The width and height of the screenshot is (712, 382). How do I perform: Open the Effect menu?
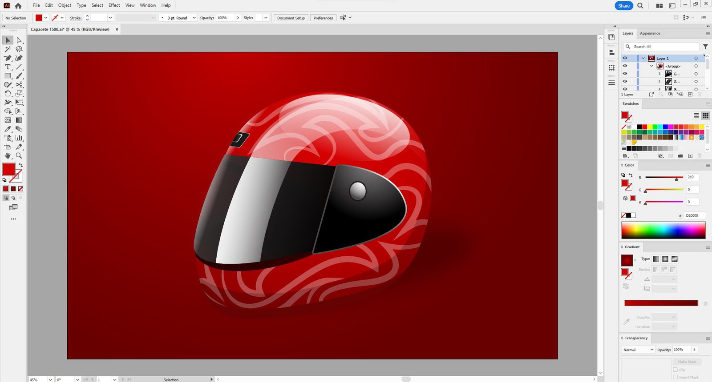click(x=114, y=5)
